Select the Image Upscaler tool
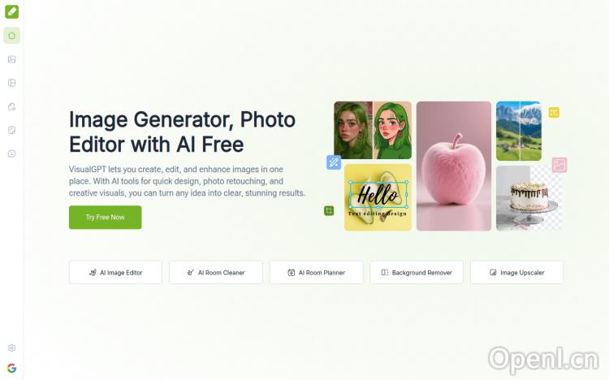This screenshot has width=609, height=380. coord(517,272)
